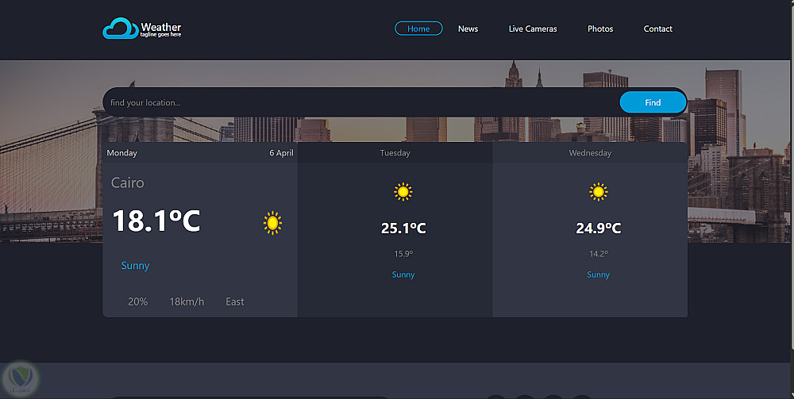Click the Sunny label under Wednesday
This screenshot has height=399, width=794.
598,274
